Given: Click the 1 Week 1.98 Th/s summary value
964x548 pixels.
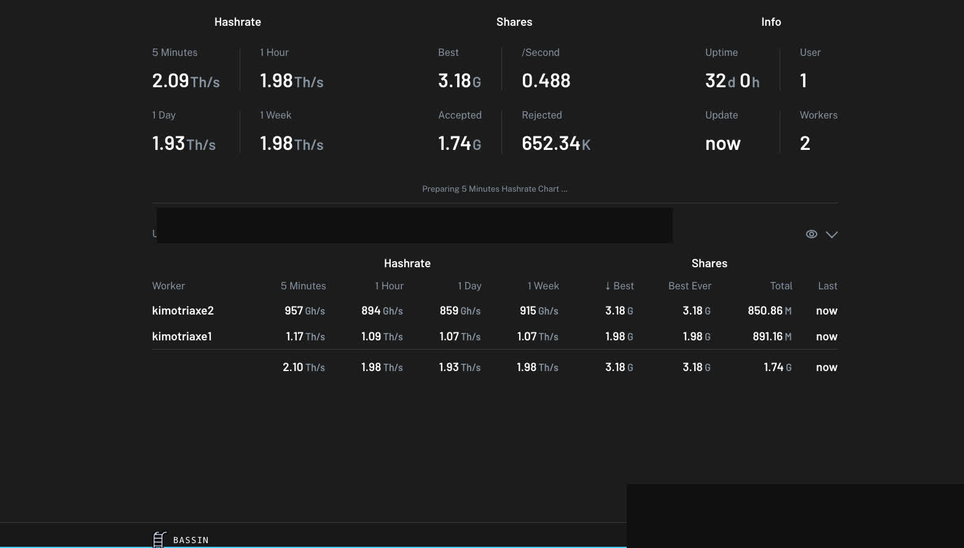Looking at the screenshot, I should point(292,144).
